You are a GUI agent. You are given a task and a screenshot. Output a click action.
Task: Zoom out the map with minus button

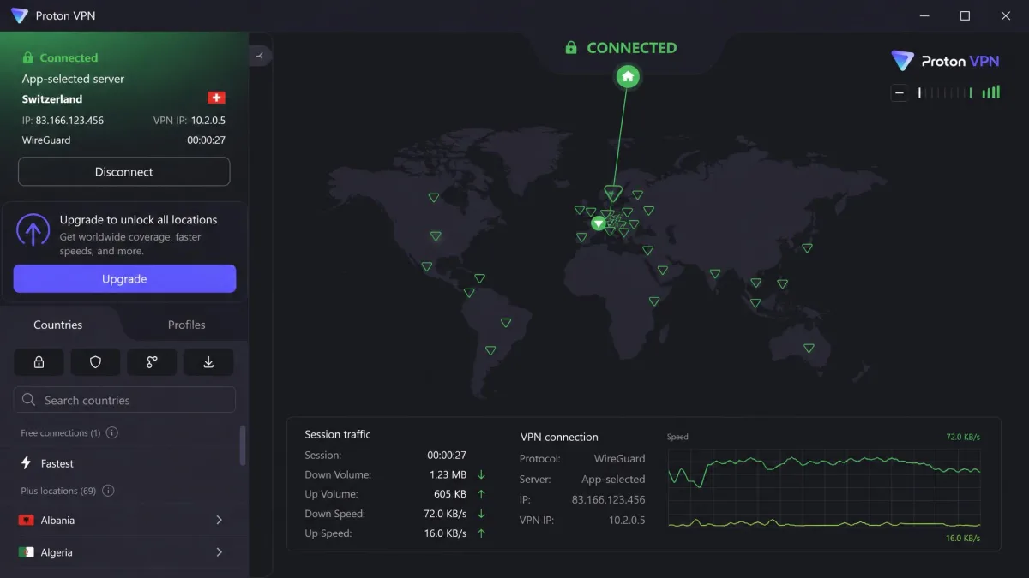[x=899, y=93]
